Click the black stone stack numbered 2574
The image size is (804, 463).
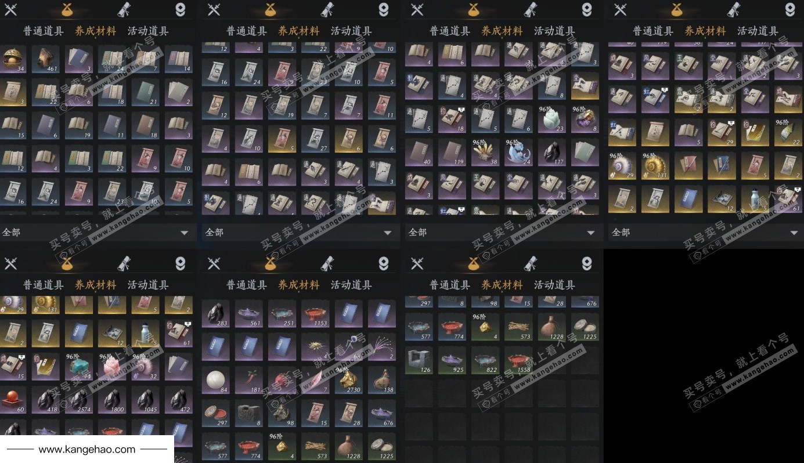79,400
